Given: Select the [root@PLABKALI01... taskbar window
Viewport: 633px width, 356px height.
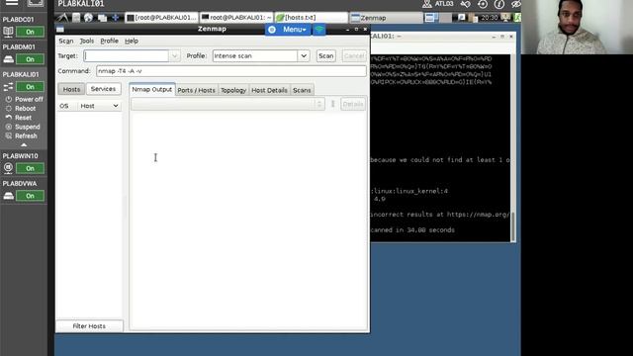Looking at the screenshot, I should click(x=161, y=18).
